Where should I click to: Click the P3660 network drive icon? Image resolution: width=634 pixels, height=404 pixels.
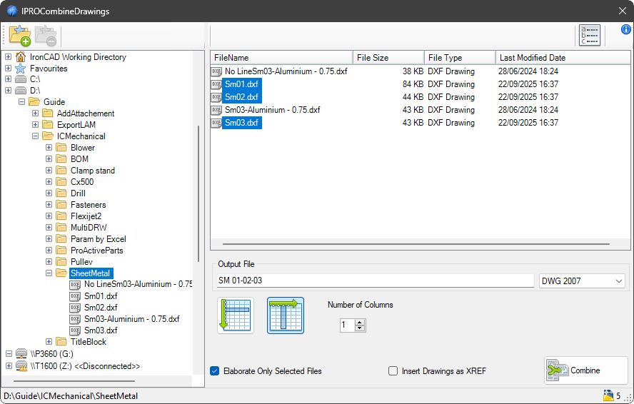tap(21, 354)
